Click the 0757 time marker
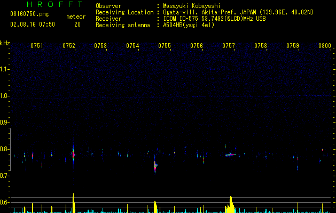 (x=229, y=45)
